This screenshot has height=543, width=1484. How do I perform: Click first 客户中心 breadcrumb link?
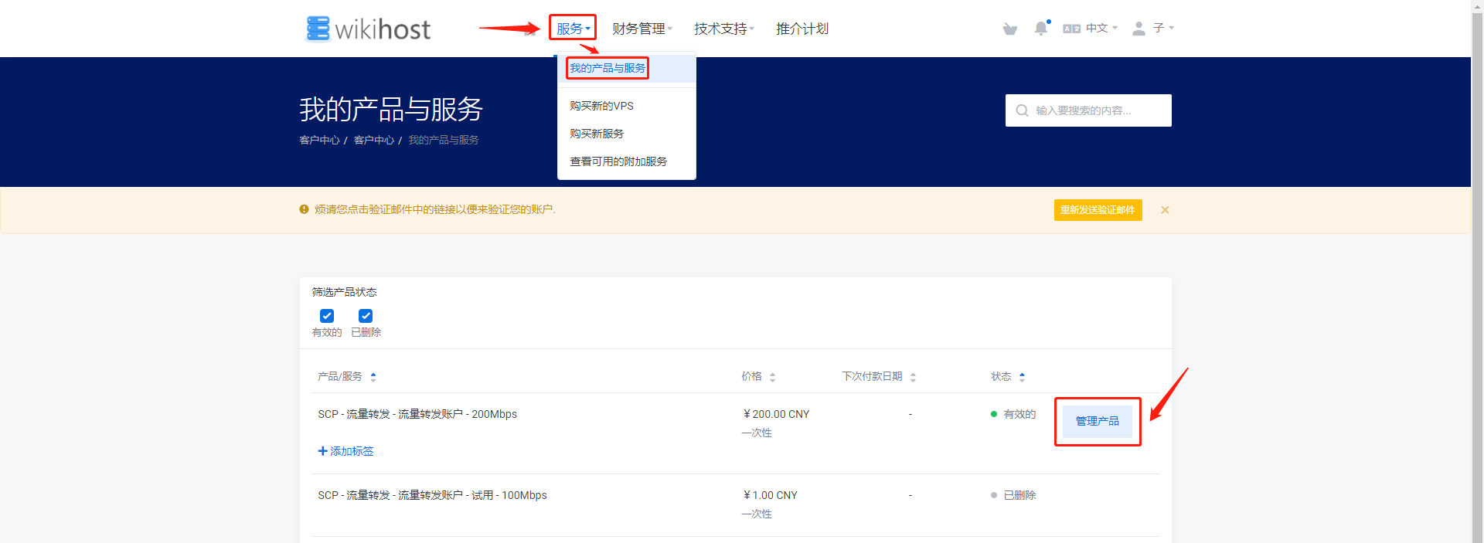[319, 140]
